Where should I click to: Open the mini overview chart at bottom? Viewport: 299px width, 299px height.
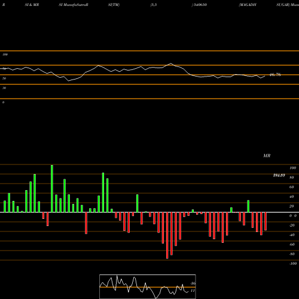(x=148, y=286)
